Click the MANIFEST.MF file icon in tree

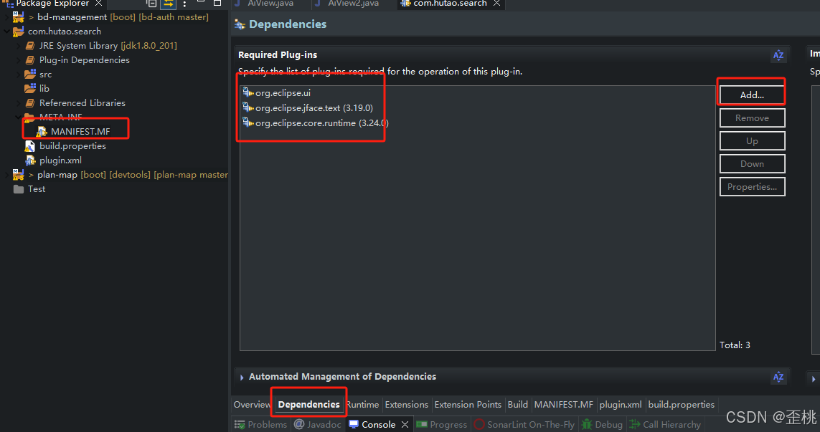pos(42,132)
